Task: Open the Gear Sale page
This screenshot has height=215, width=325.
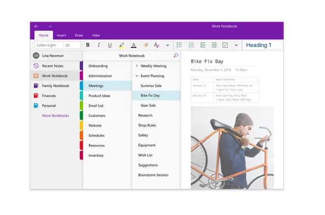Action: pyautogui.click(x=157, y=106)
